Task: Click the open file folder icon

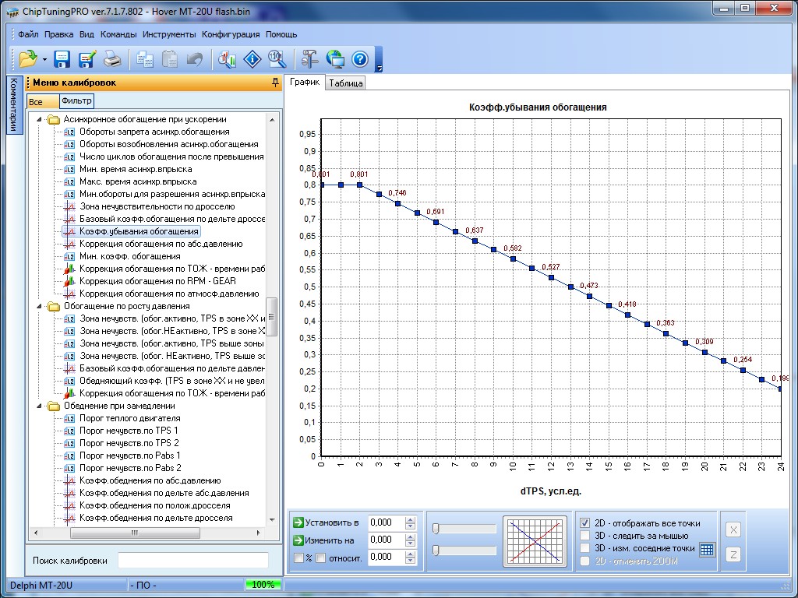Action: click(27, 58)
